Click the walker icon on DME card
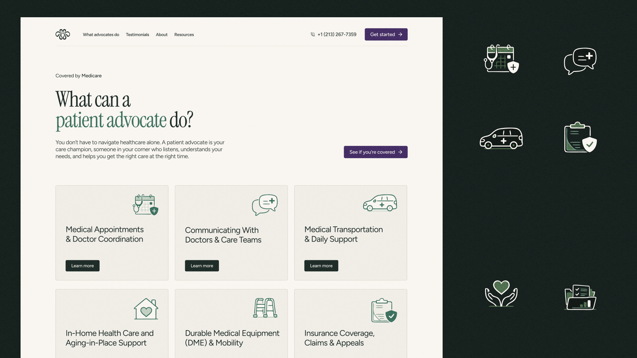The width and height of the screenshot is (637, 358). pyautogui.click(x=265, y=308)
